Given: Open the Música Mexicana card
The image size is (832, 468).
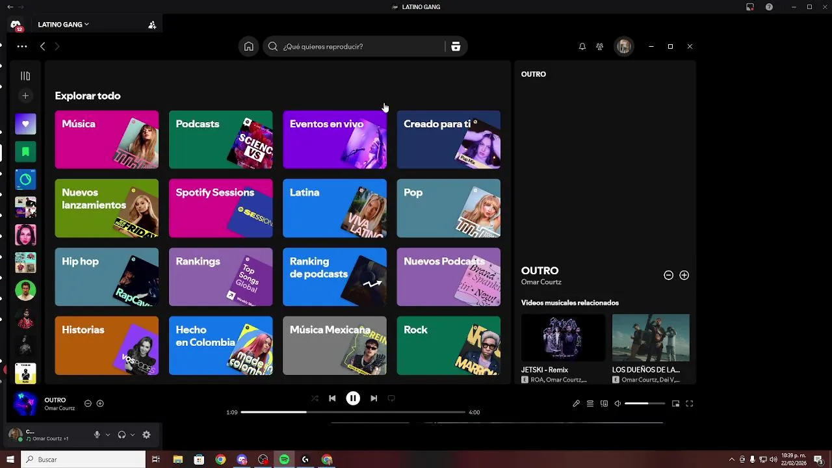Looking at the screenshot, I should [335, 346].
